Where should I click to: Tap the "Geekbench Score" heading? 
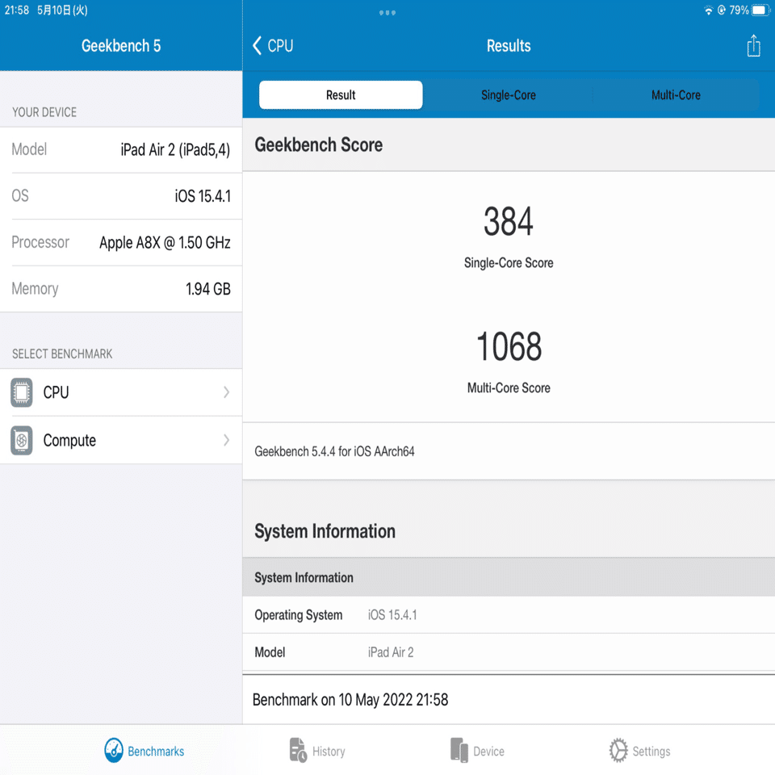click(318, 145)
